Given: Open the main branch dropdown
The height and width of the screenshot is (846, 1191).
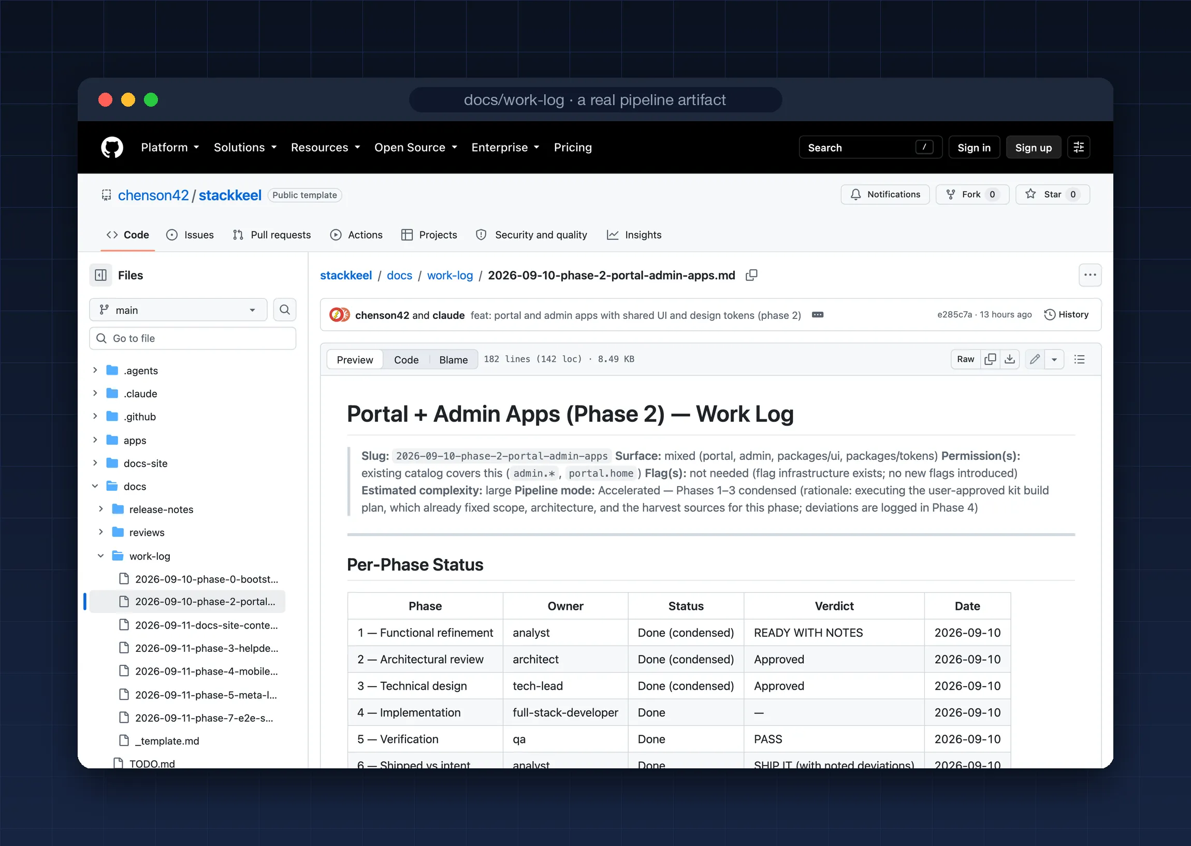Looking at the screenshot, I should [178, 310].
